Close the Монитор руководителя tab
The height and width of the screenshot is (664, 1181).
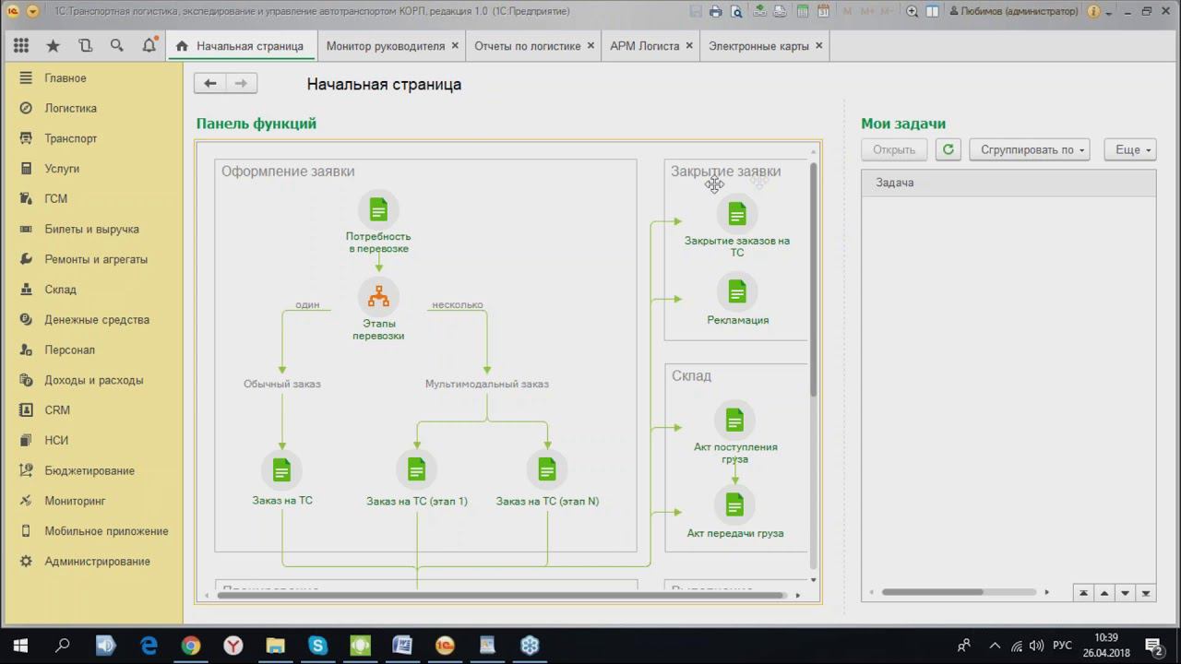click(455, 46)
